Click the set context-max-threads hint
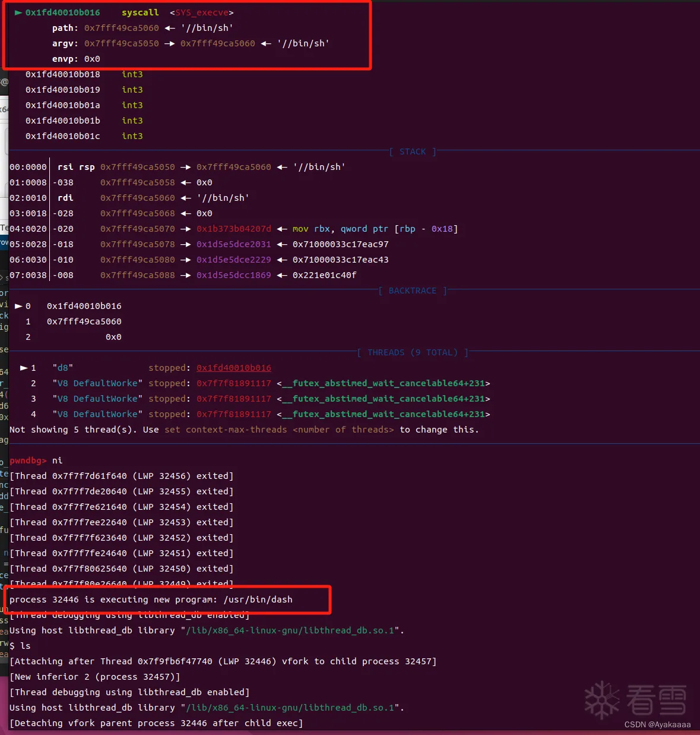The height and width of the screenshot is (735, 700). pyautogui.click(x=279, y=430)
